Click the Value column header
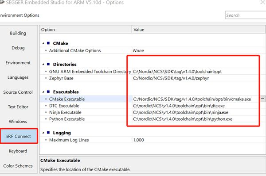Image resolution: width=266 pixels, height=176 pixels. (199, 30)
